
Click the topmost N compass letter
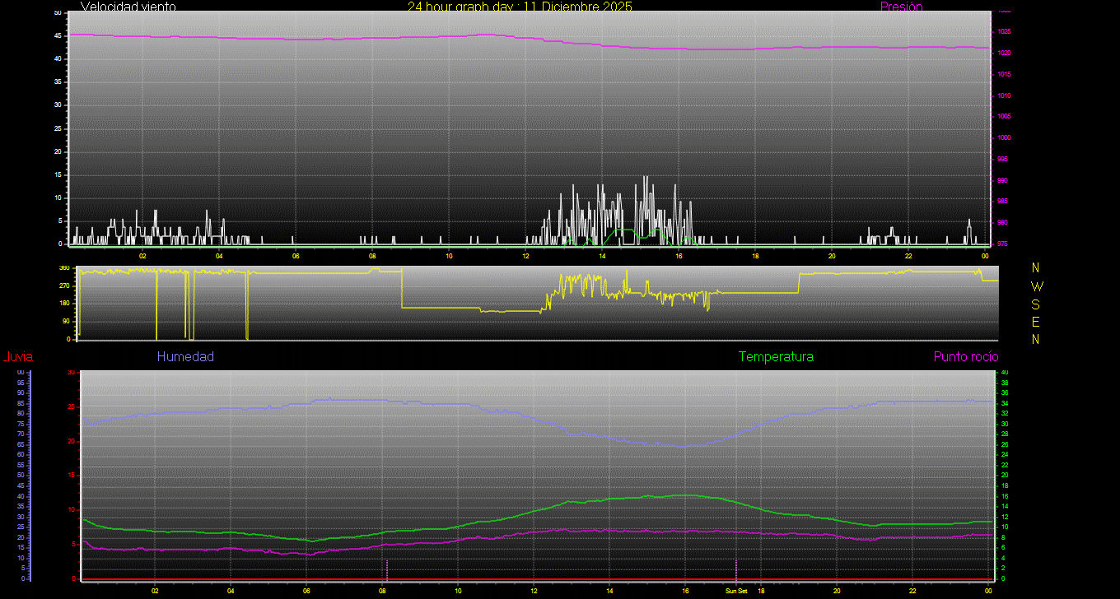click(1036, 268)
